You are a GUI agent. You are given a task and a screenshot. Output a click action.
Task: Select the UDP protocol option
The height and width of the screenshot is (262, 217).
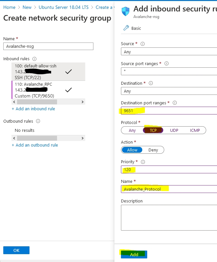point(174,130)
